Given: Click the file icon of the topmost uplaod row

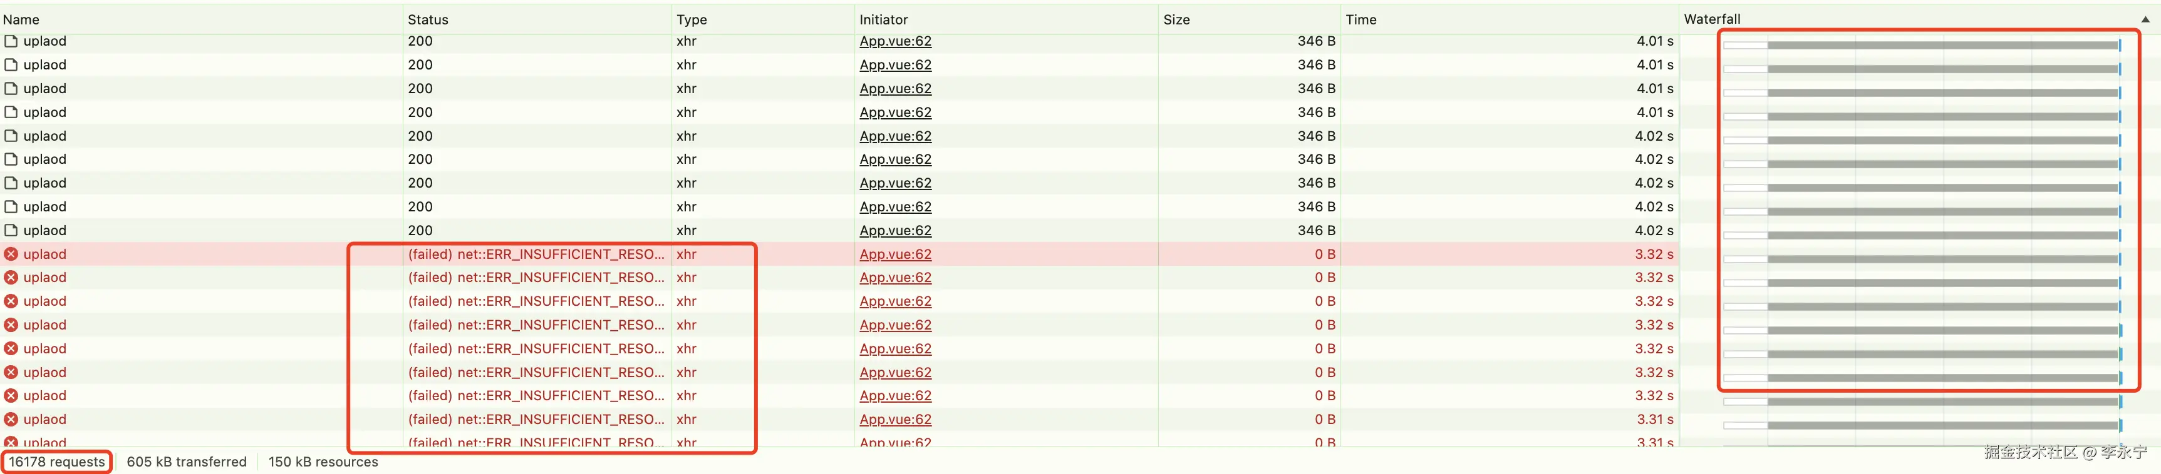Looking at the screenshot, I should coord(11,41).
